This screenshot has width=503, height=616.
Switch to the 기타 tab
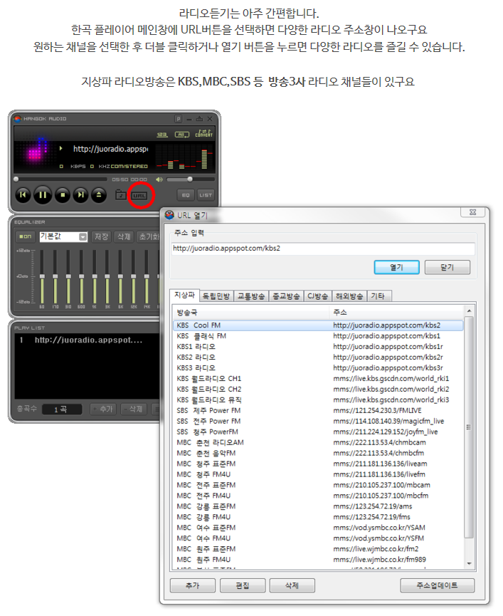[378, 296]
